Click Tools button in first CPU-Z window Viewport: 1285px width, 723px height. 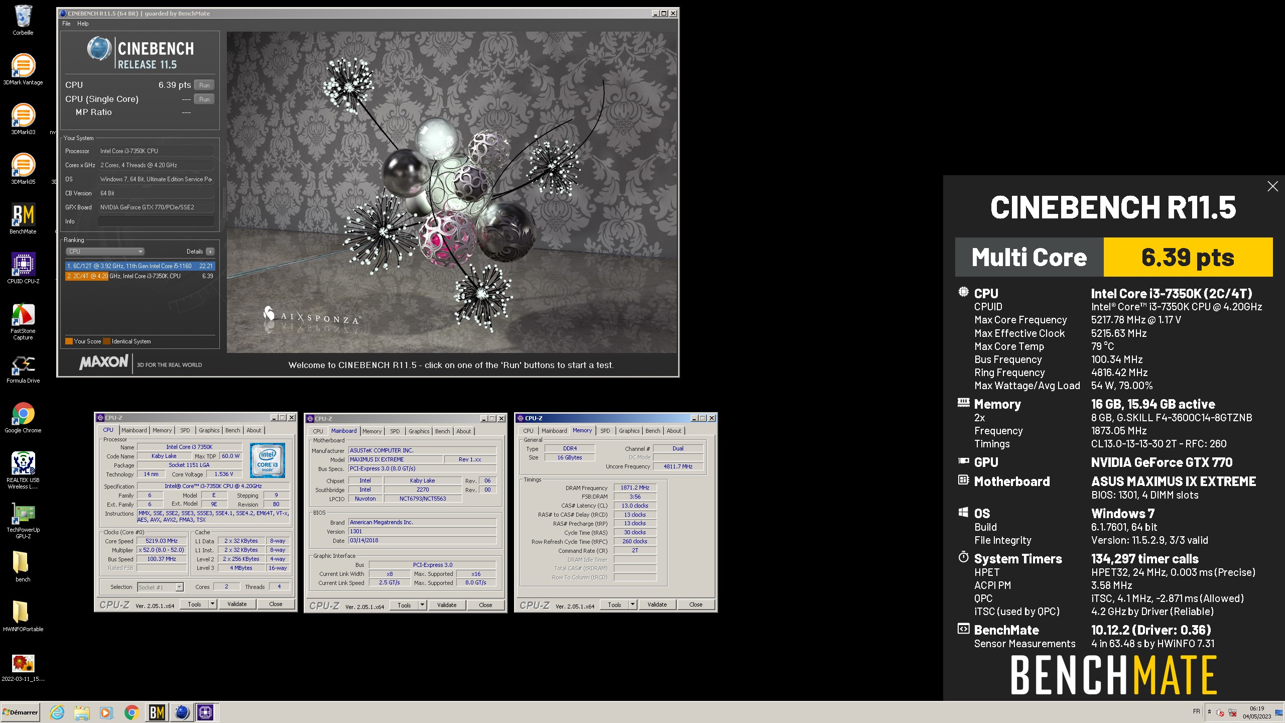point(194,604)
